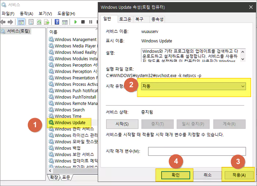Select Windows Remote Management service row

(x=73, y=103)
